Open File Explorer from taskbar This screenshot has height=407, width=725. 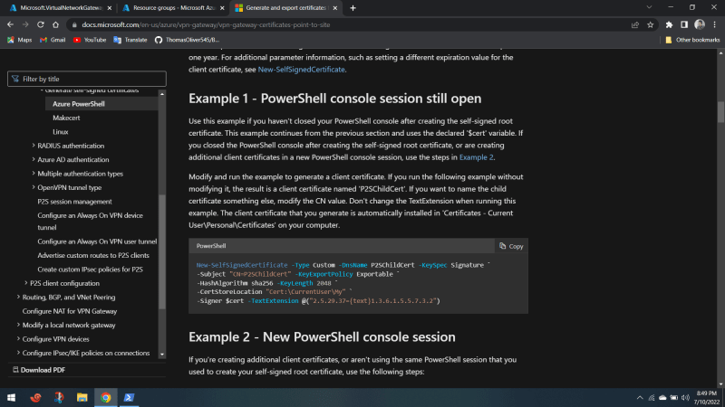click(x=82, y=397)
